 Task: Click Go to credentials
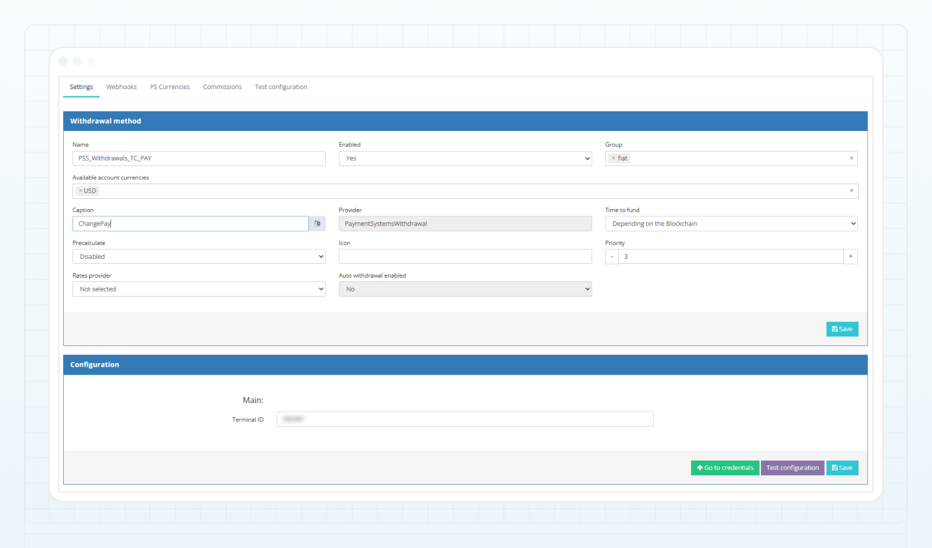(x=724, y=467)
